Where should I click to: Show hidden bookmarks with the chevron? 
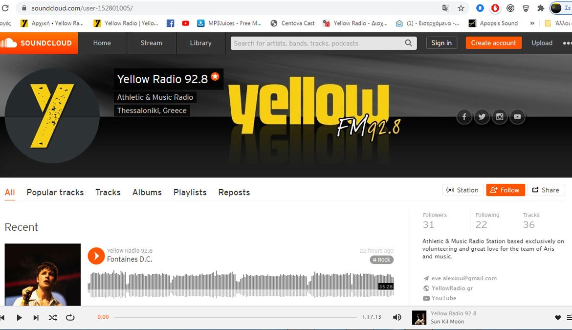pyautogui.click(x=532, y=23)
